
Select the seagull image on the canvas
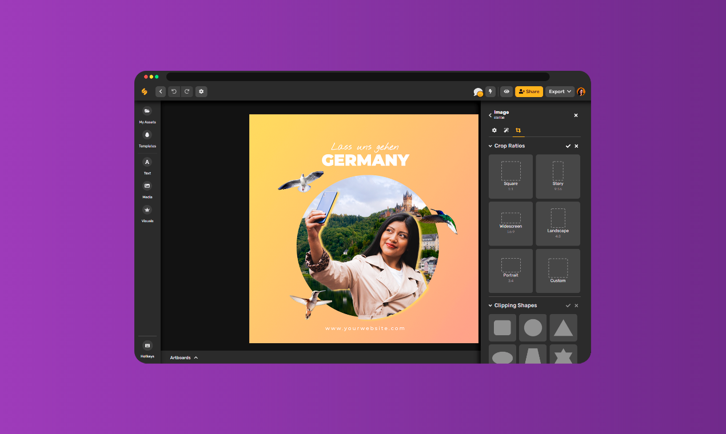pyautogui.click(x=301, y=181)
